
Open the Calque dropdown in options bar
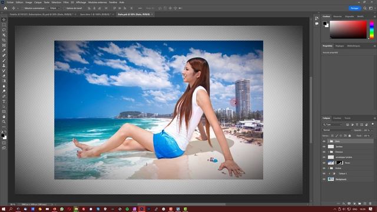tap(54, 8)
